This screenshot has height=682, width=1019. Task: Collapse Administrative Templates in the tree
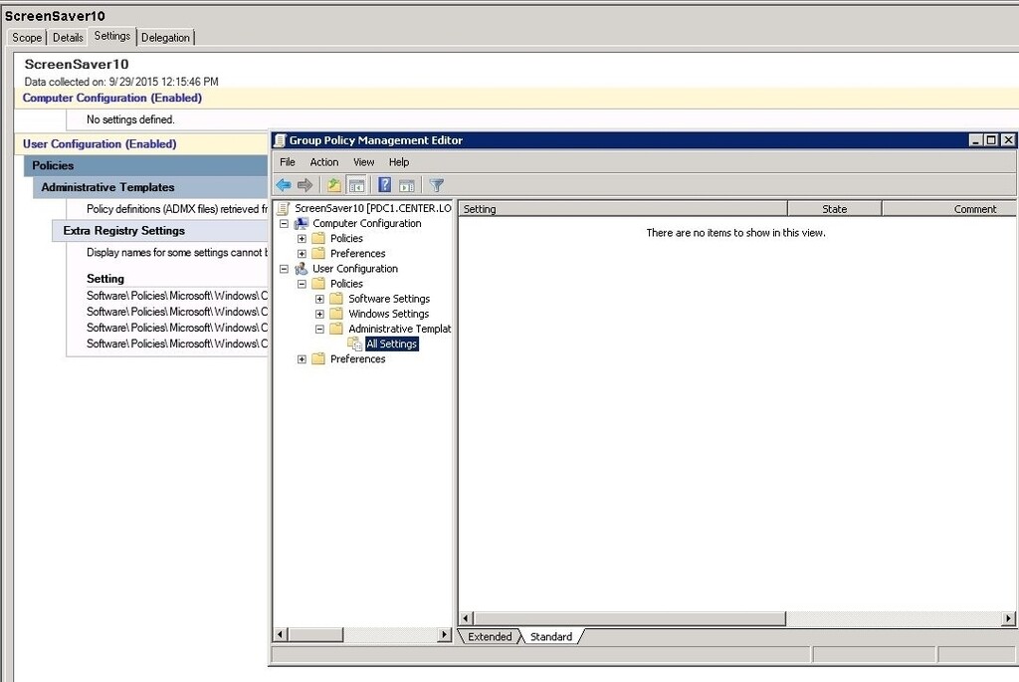tap(318, 329)
